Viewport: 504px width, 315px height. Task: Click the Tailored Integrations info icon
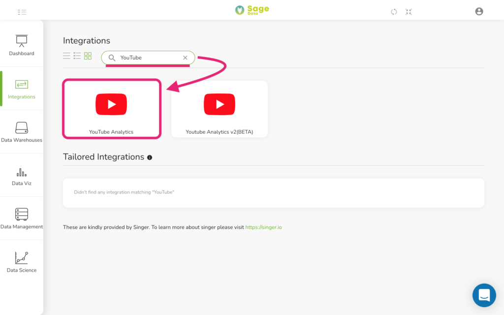pyautogui.click(x=150, y=157)
